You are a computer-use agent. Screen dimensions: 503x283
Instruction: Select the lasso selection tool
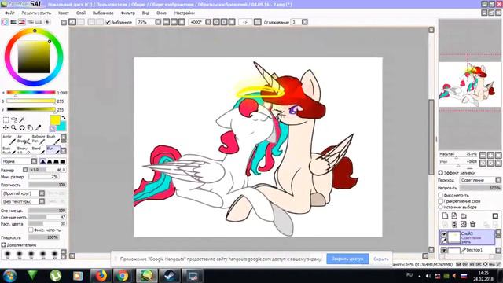14,120
